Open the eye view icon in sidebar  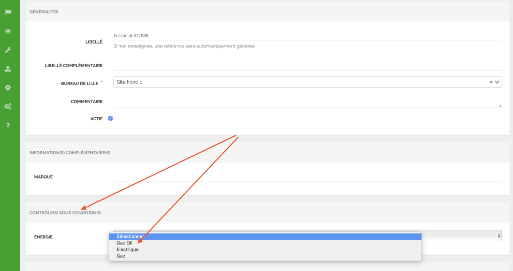pos(8,32)
